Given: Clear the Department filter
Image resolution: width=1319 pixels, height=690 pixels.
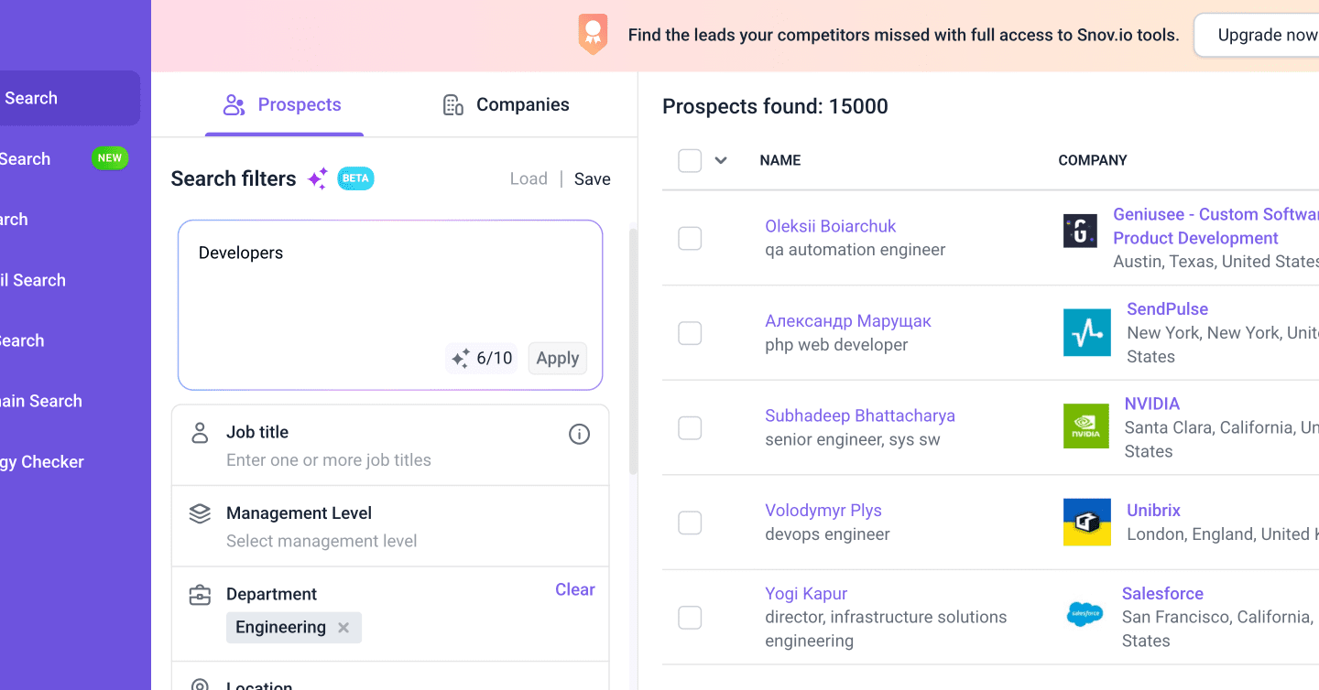Looking at the screenshot, I should (574, 590).
